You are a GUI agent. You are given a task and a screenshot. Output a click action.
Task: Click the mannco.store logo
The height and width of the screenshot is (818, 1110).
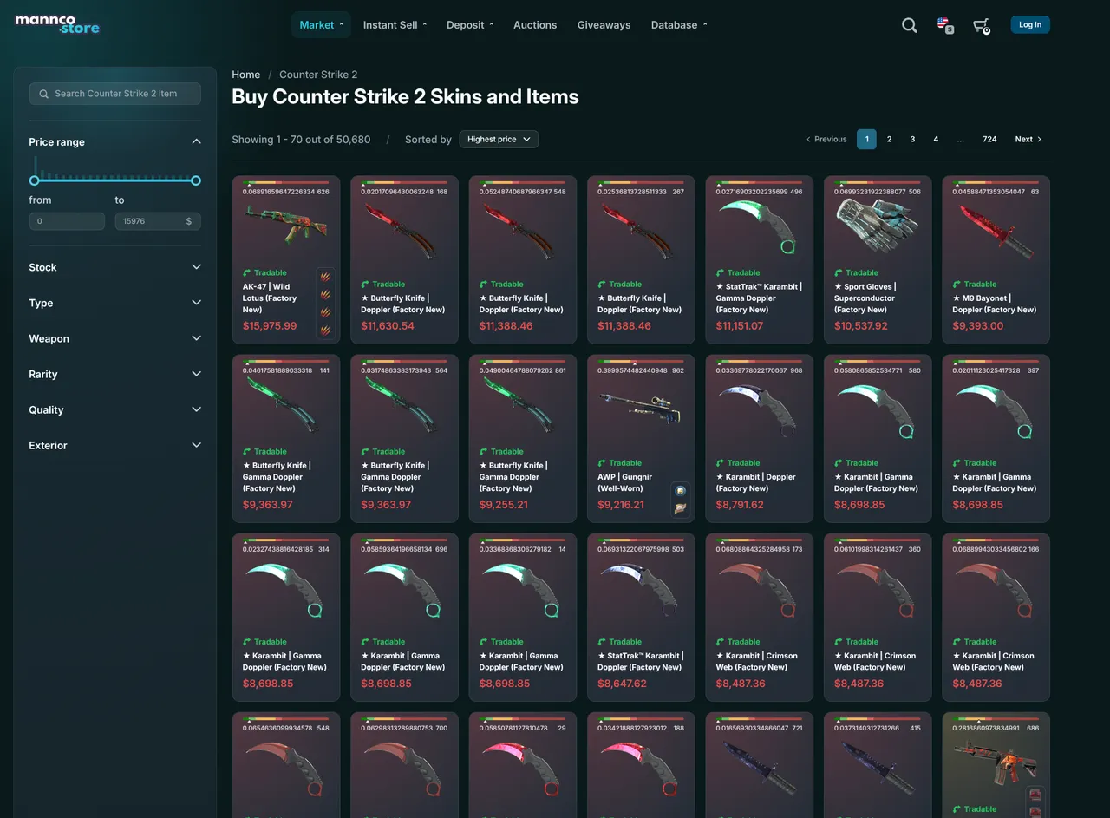tap(57, 24)
